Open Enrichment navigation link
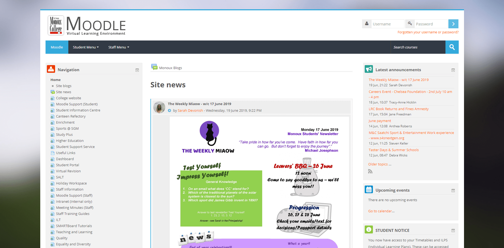 point(65,123)
